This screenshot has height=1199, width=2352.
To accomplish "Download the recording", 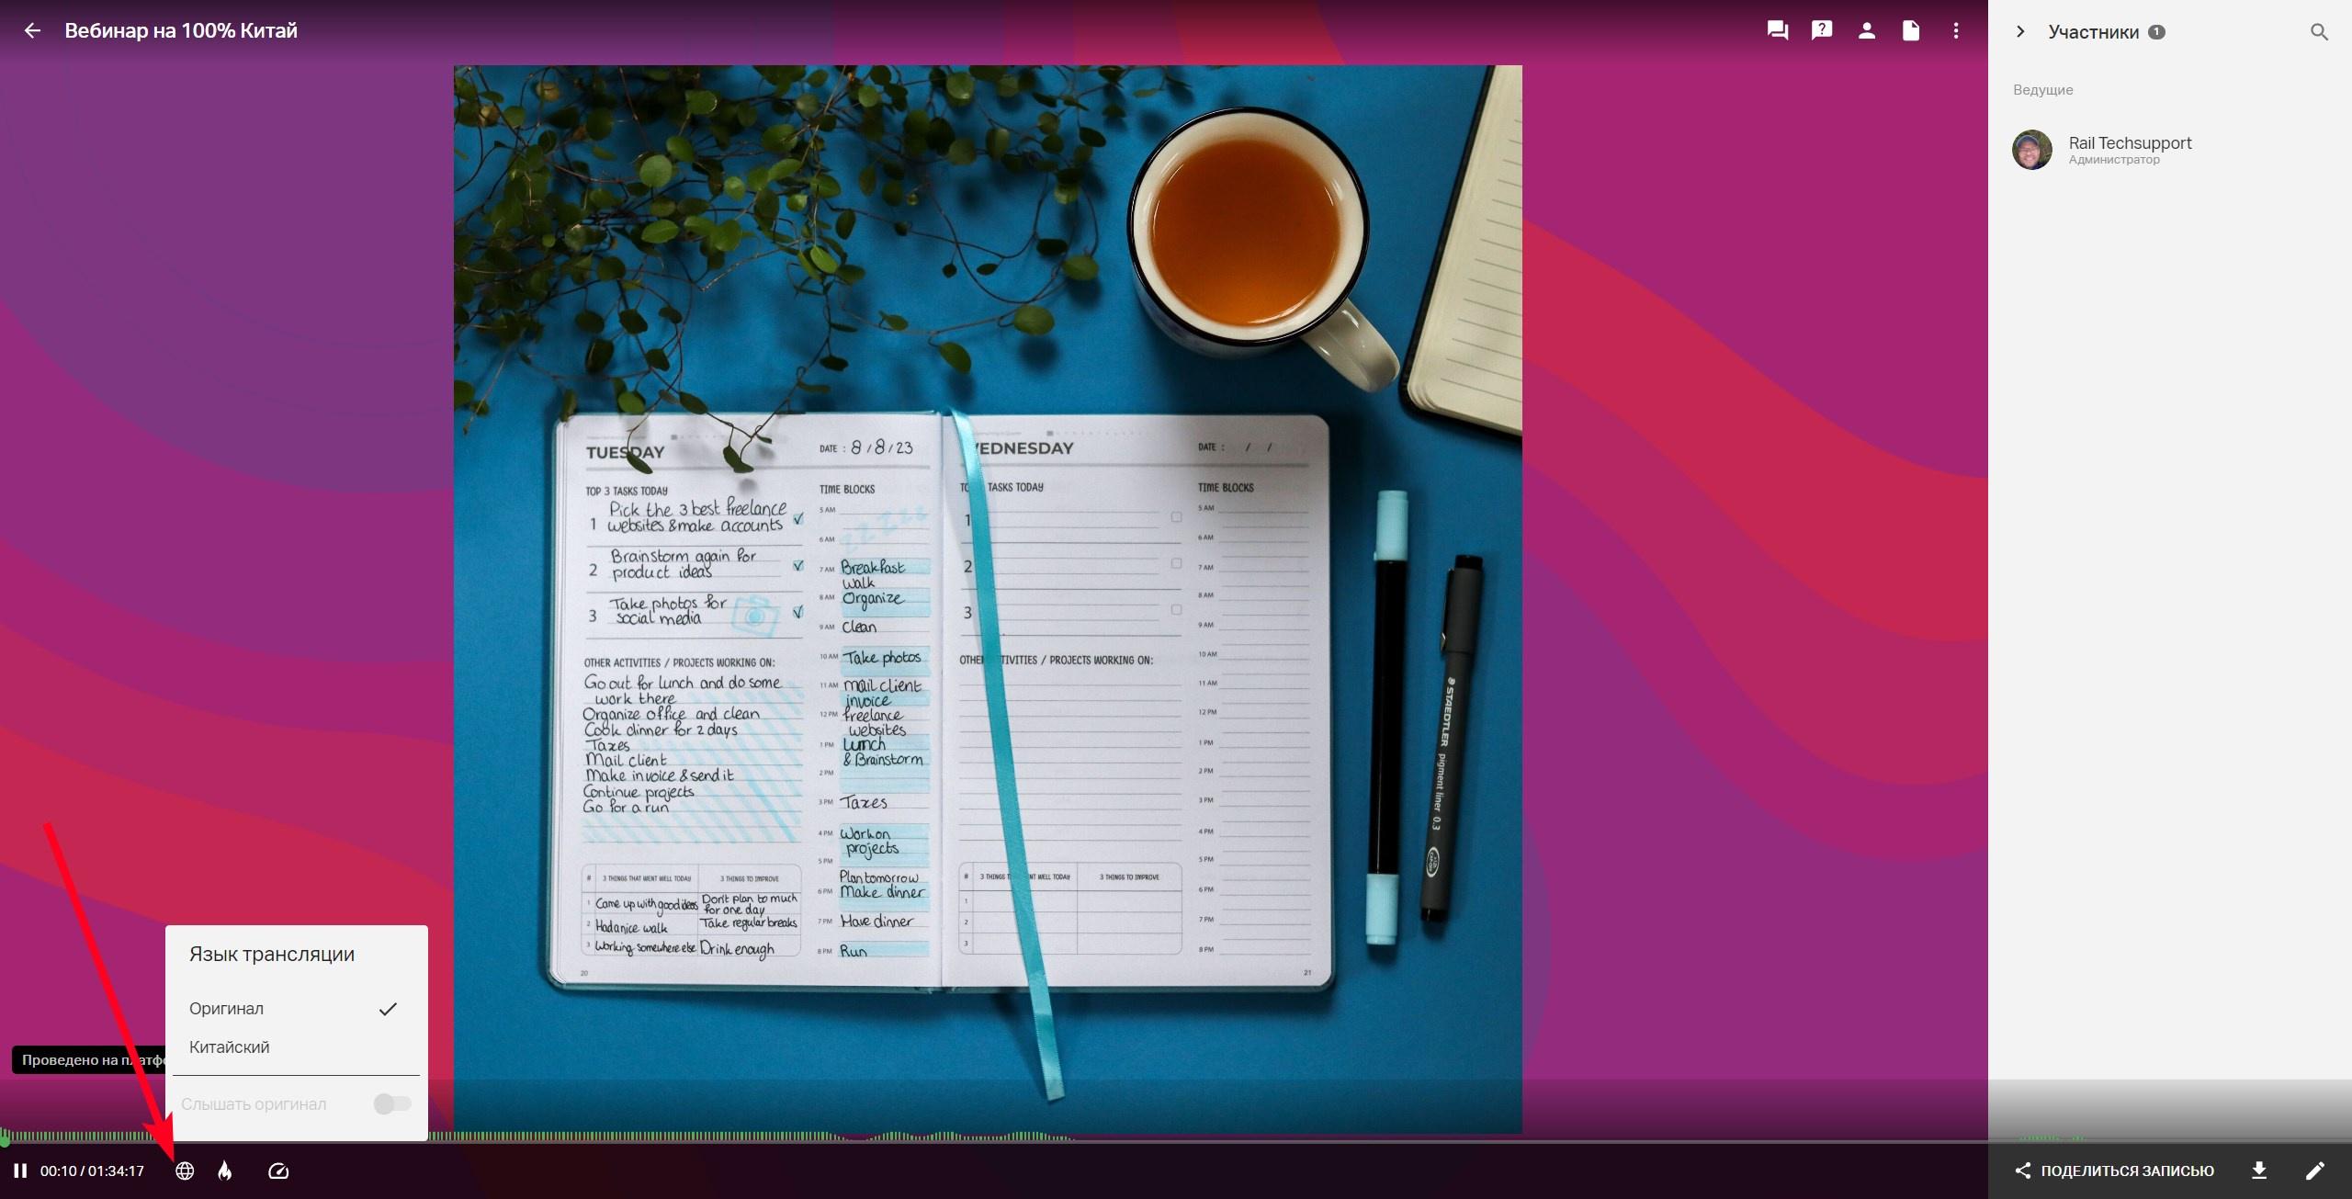I will pos(2259,1171).
